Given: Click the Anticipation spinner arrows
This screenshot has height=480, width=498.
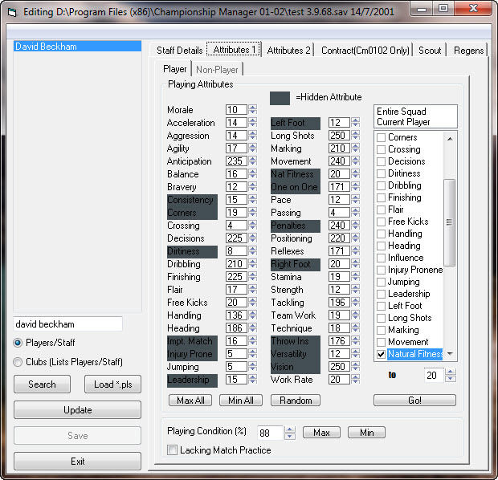Looking at the screenshot, I should 253,161.
